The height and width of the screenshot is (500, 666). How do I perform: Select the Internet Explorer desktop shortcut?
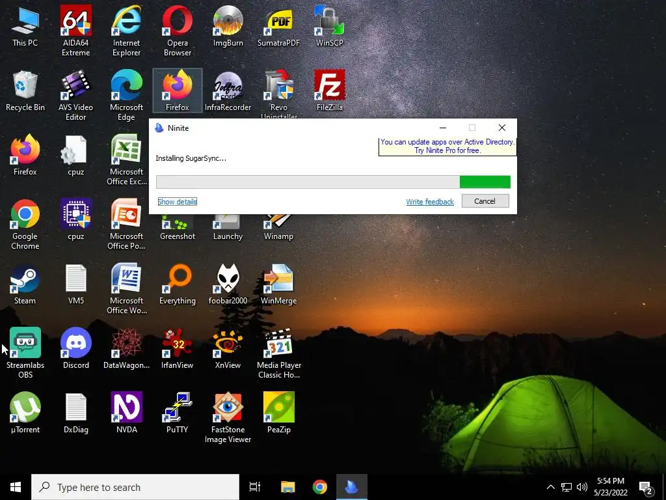(x=127, y=31)
